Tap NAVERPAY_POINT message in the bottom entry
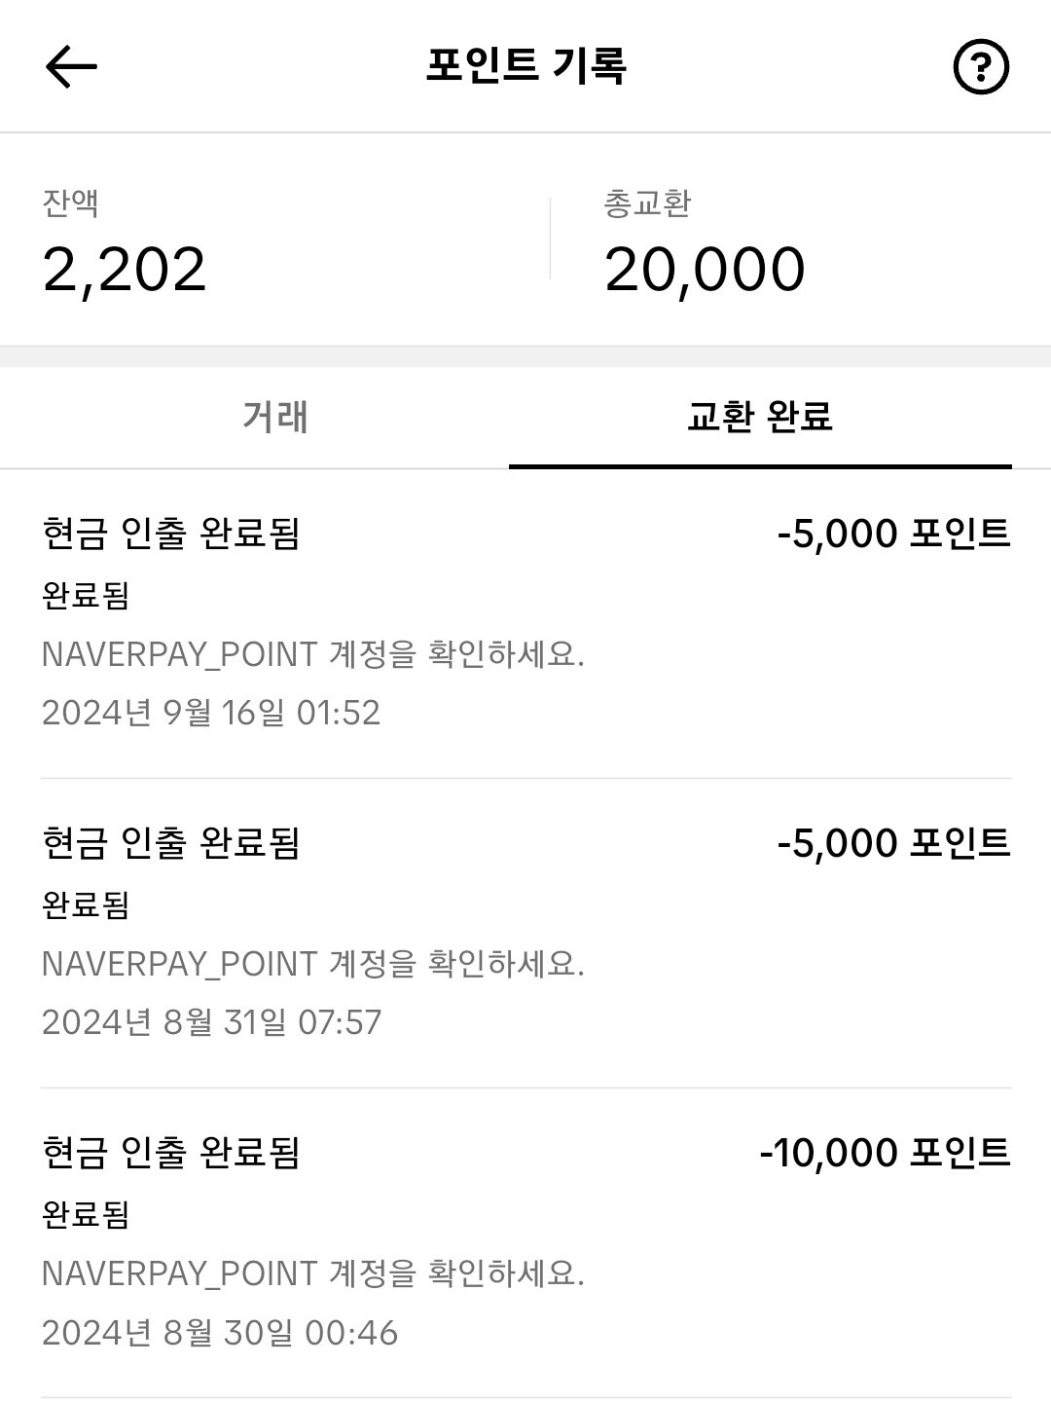The width and height of the screenshot is (1051, 1402). (312, 1273)
